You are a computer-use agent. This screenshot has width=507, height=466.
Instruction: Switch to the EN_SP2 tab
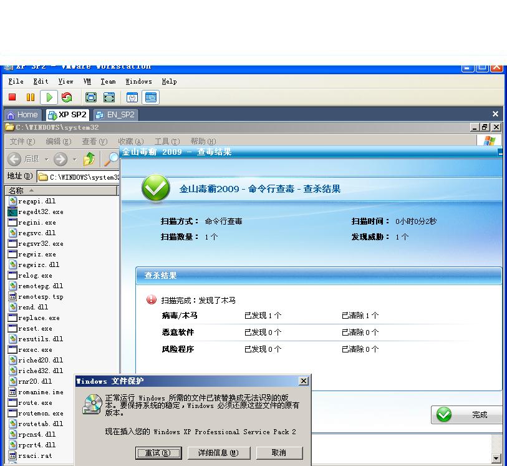[x=116, y=115]
